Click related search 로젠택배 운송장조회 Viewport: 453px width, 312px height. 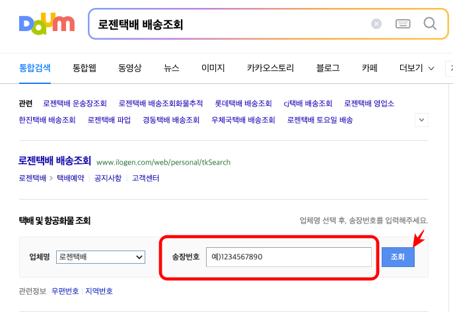75,104
